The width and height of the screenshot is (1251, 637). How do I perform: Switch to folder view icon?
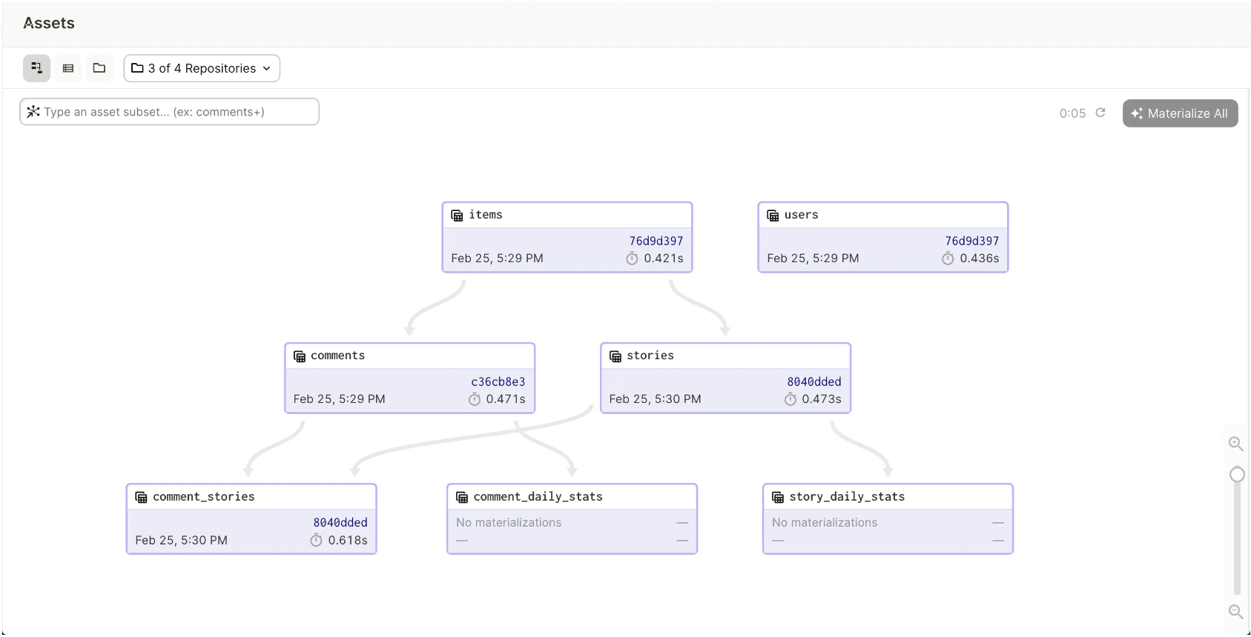click(x=99, y=68)
